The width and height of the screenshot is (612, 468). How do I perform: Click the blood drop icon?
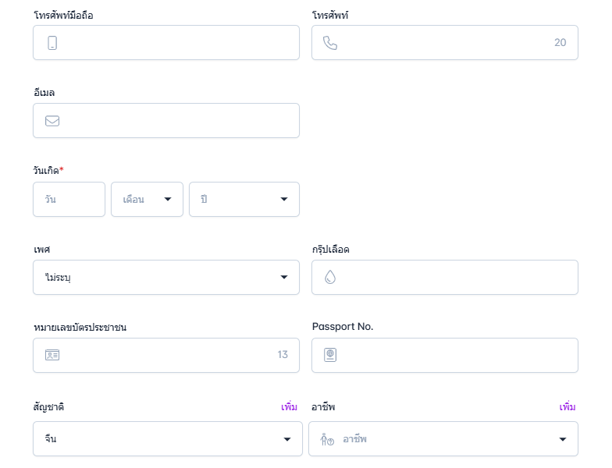click(330, 277)
